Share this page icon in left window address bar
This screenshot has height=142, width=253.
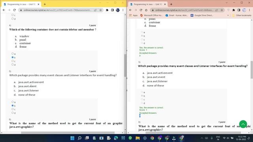pos(95,10)
